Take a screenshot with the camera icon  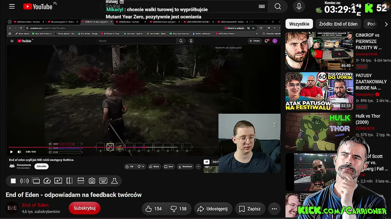(92, 181)
